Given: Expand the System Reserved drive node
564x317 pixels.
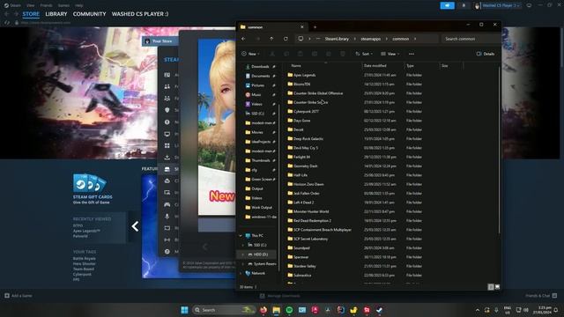Looking at the screenshot, I should 243,264.
